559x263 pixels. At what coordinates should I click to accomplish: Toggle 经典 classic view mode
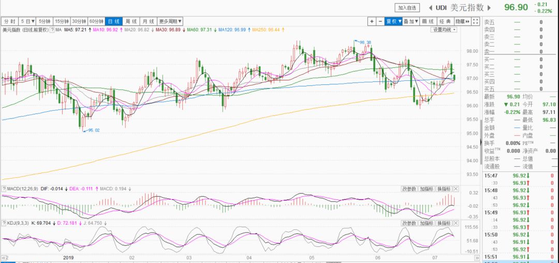tap(444, 21)
